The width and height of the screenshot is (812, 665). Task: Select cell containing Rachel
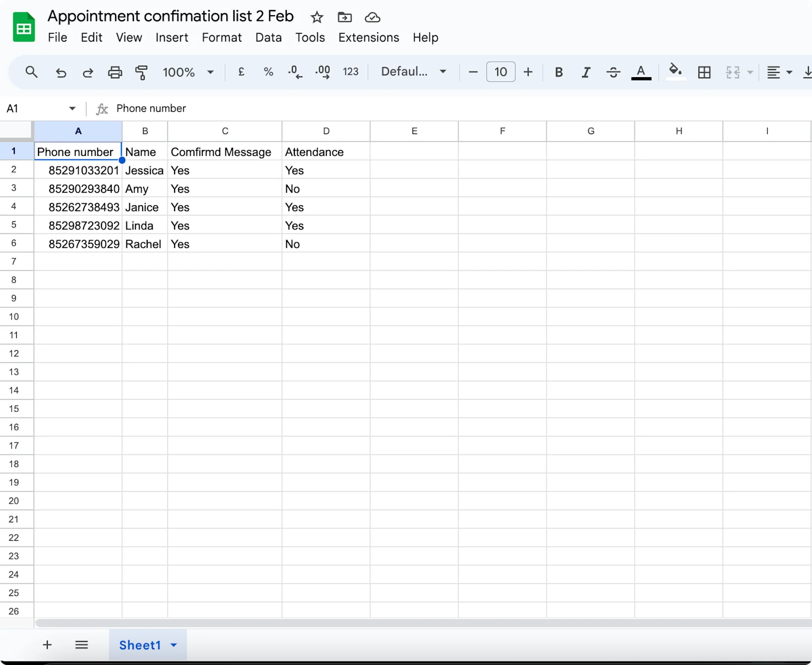point(144,244)
